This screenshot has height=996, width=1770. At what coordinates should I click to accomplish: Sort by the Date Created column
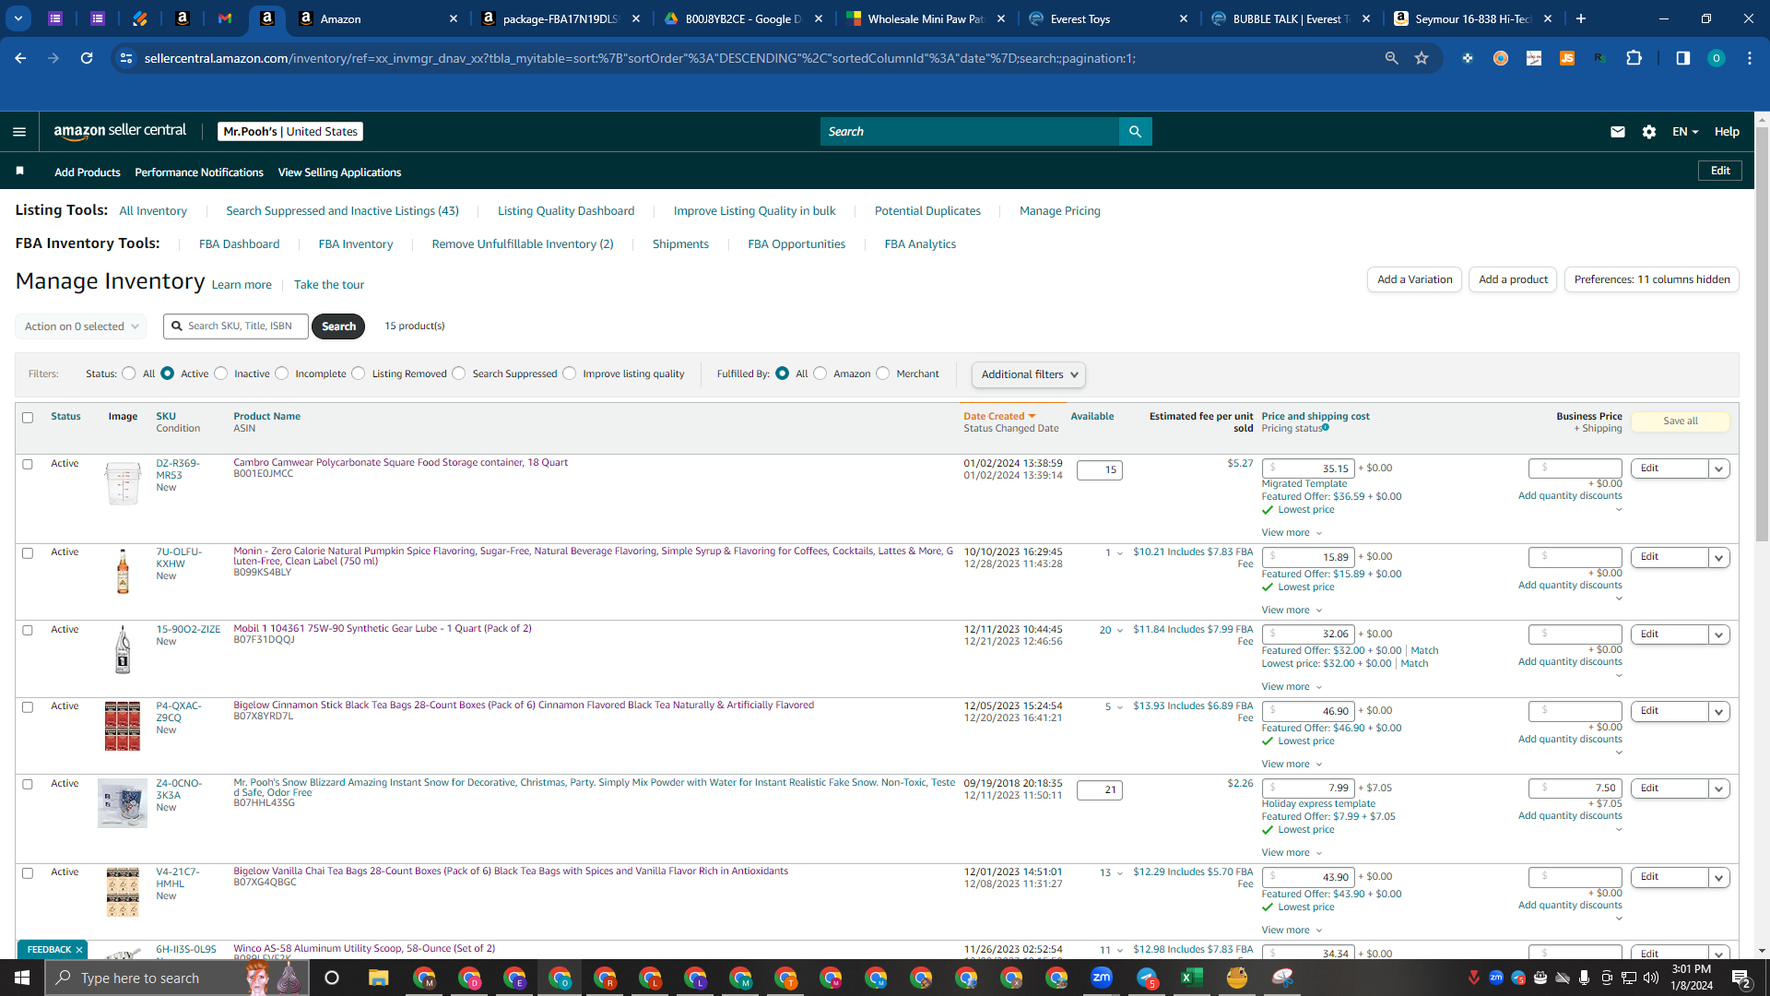pyautogui.click(x=999, y=416)
